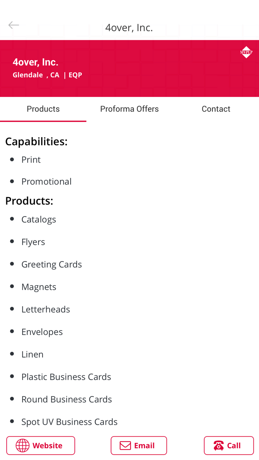
Task: Click the back arrow at top left
Action: tap(13, 25)
